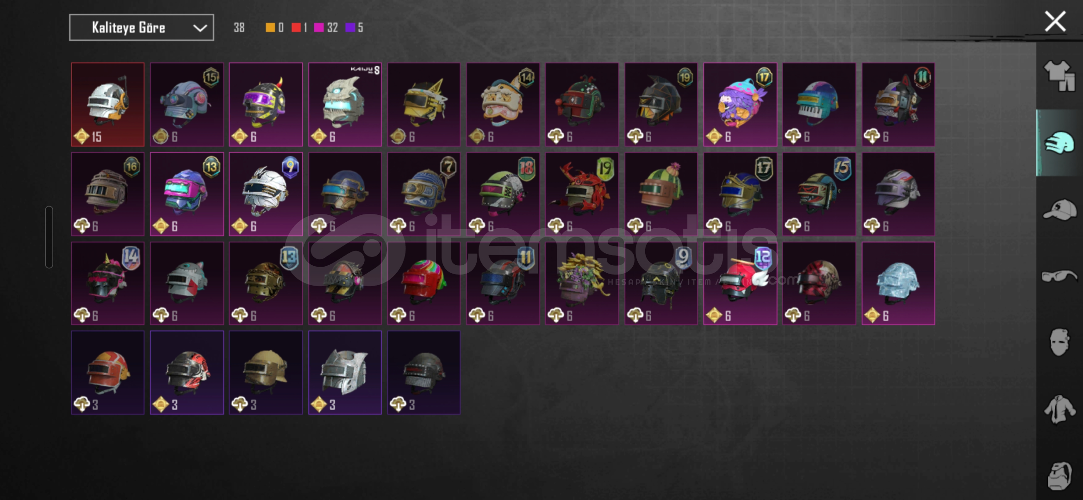Filter by the purple quality swatch
The height and width of the screenshot is (500, 1083).
tap(350, 27)
